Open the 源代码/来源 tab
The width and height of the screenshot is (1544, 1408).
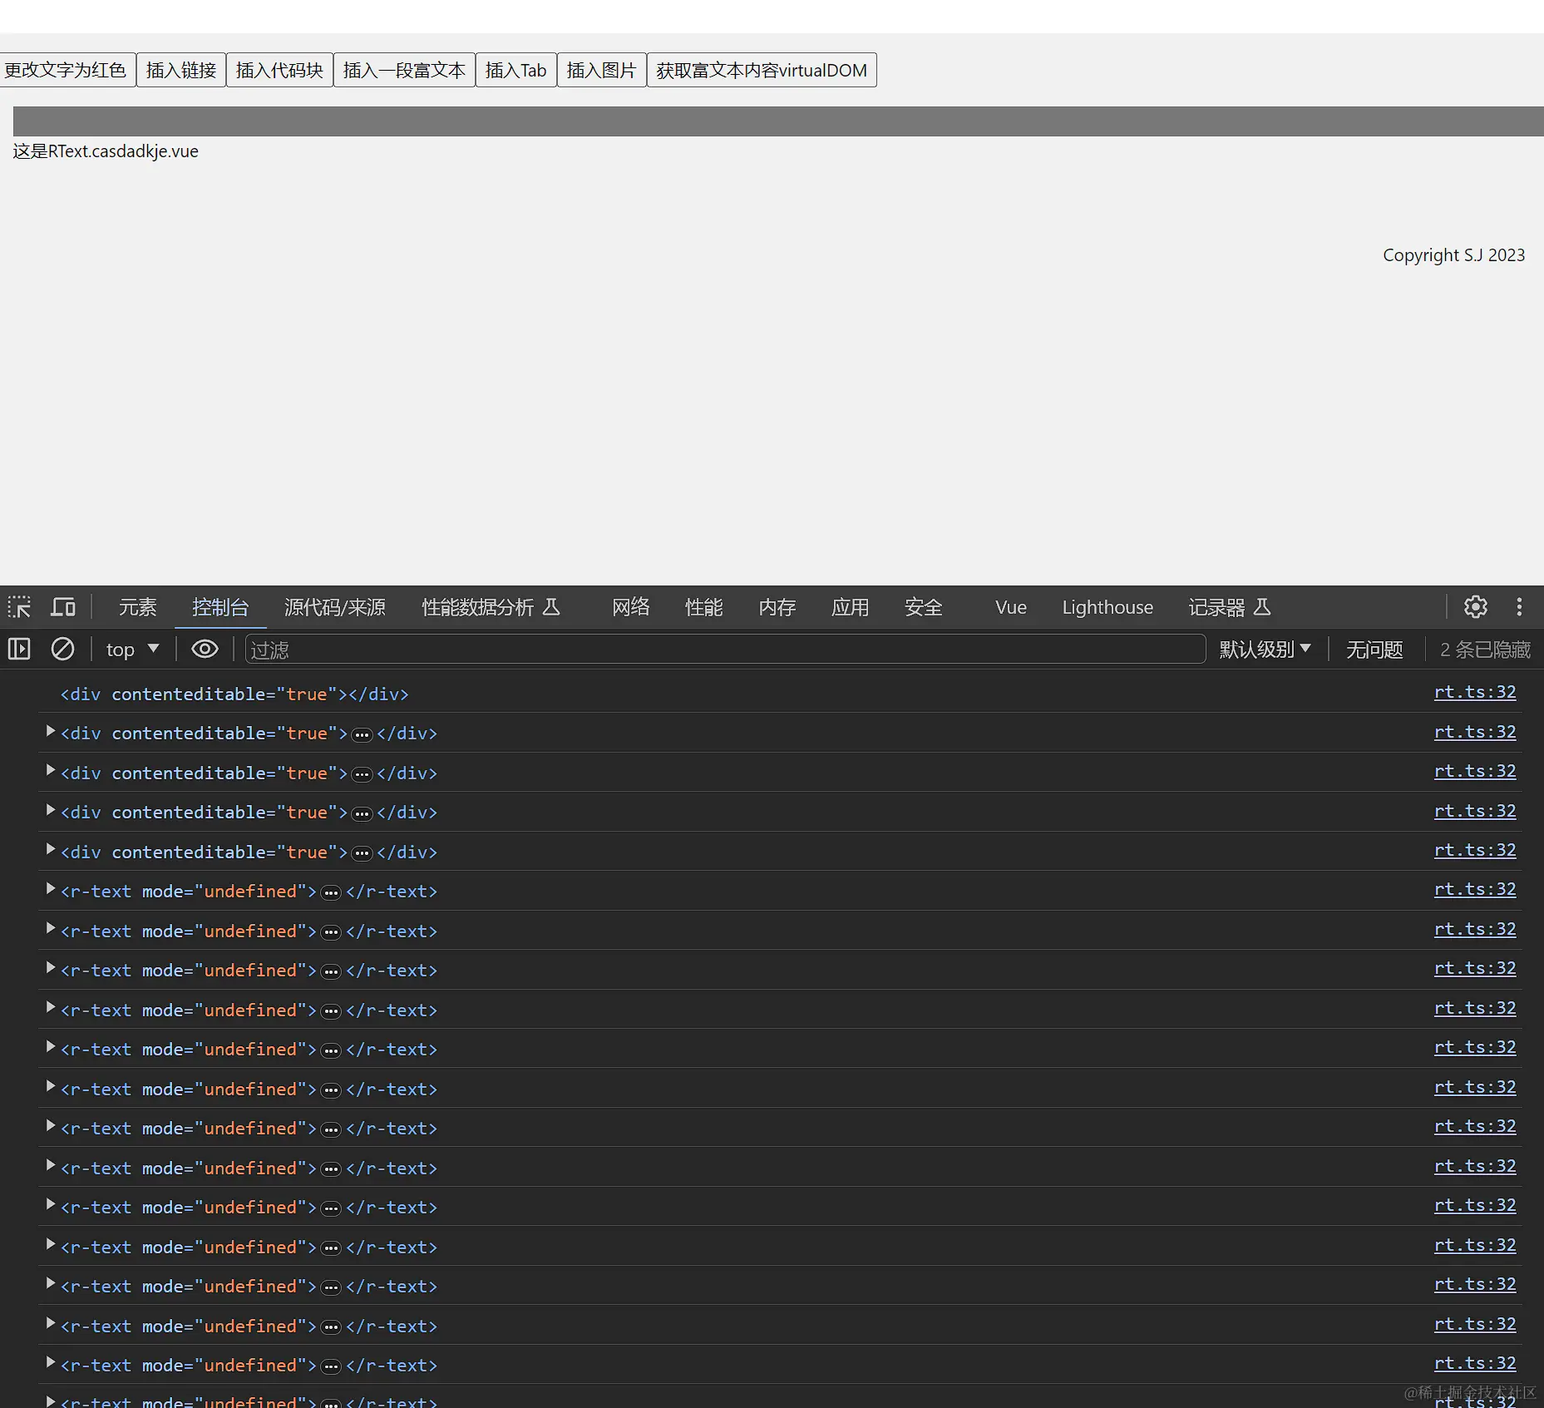tap(335, 607)
